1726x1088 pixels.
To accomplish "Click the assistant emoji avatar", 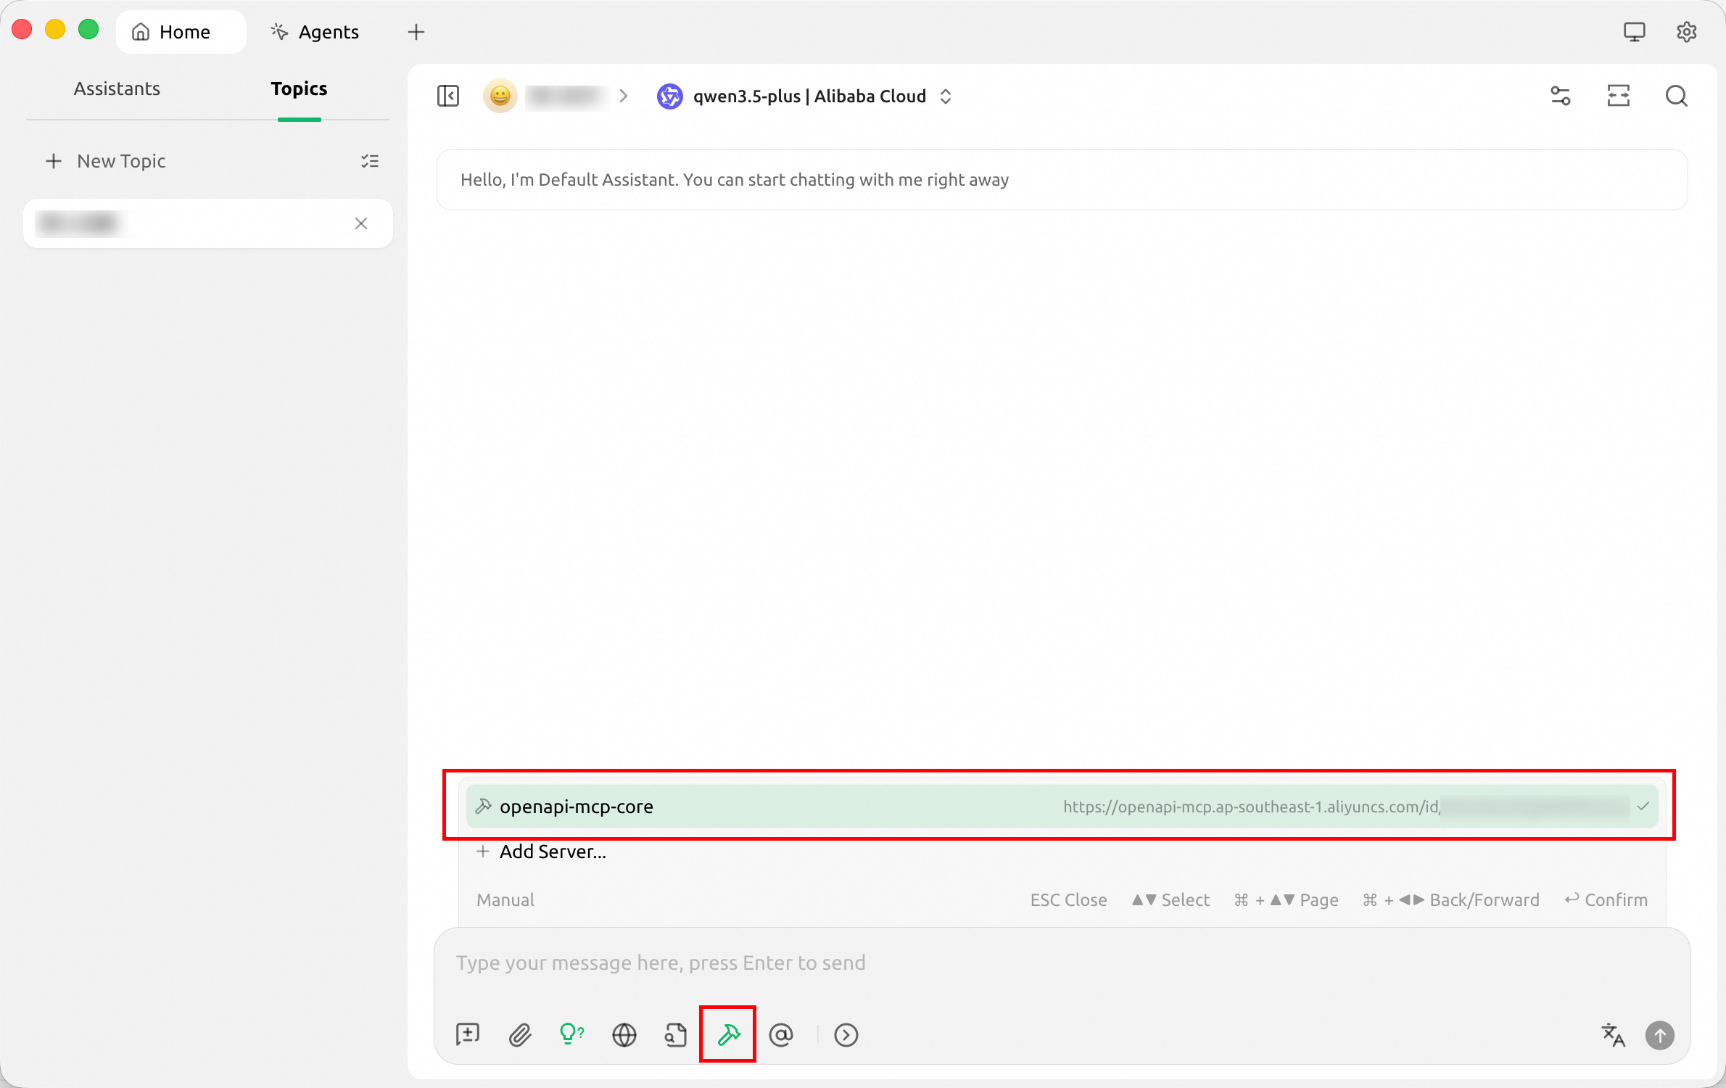I will pyautogui.click(x=500, y=96).
